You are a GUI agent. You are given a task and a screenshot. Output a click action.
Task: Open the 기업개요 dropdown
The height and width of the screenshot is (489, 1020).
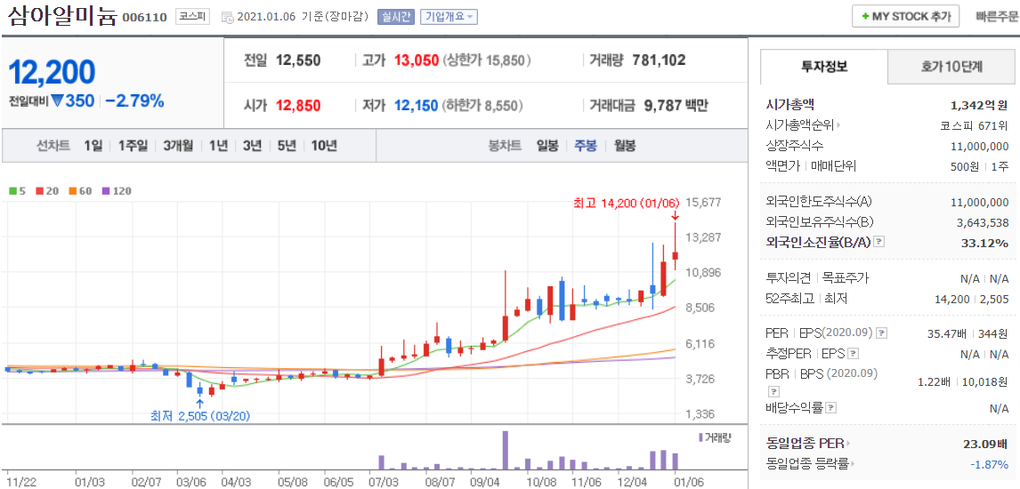[449, 17]
